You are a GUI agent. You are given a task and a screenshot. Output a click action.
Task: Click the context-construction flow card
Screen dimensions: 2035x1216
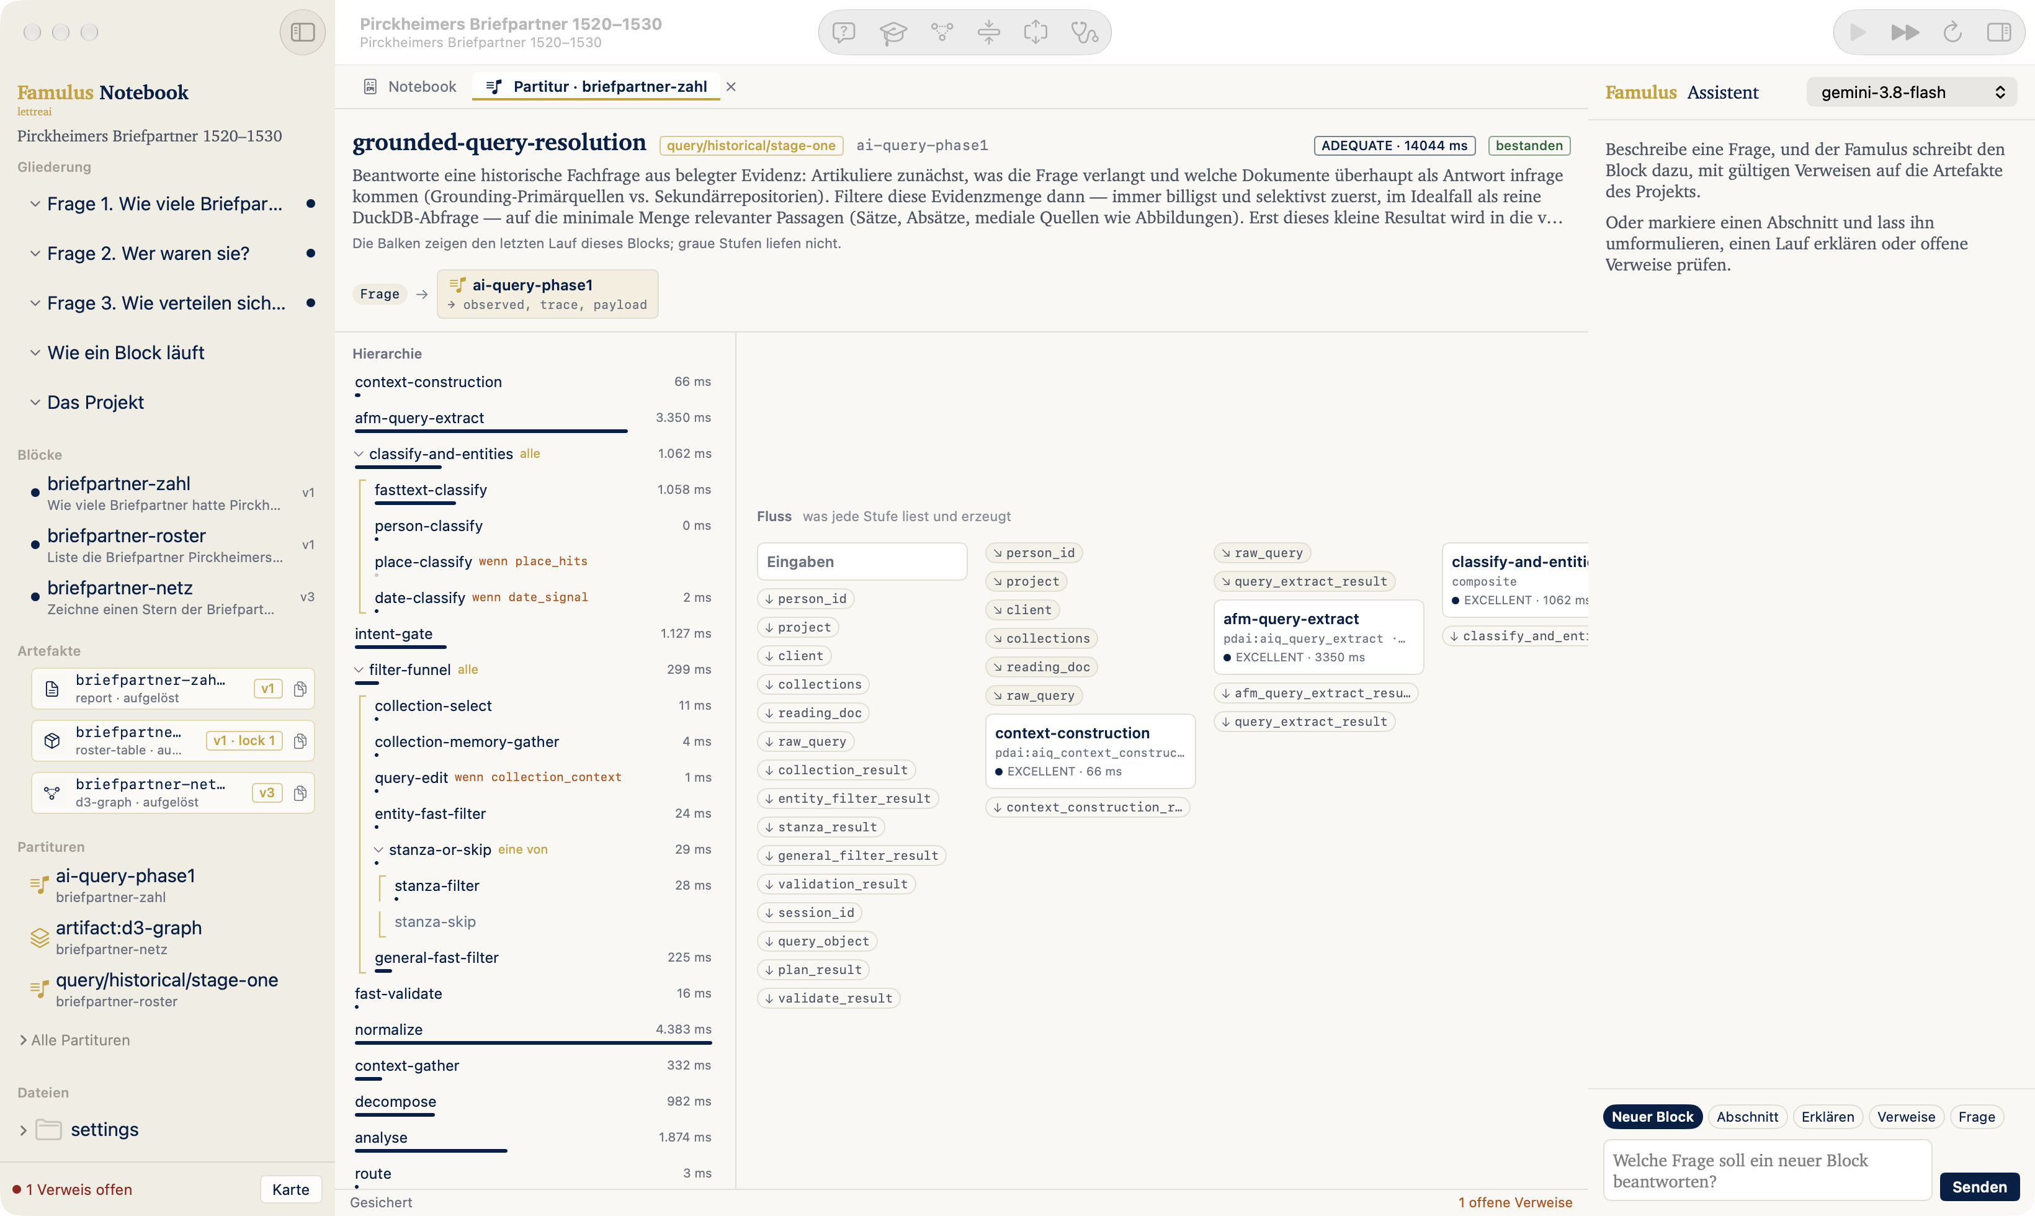click(x=1089, y=751)
